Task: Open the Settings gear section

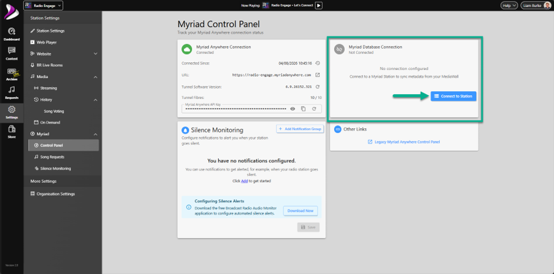Action: [x=12, y=112]
